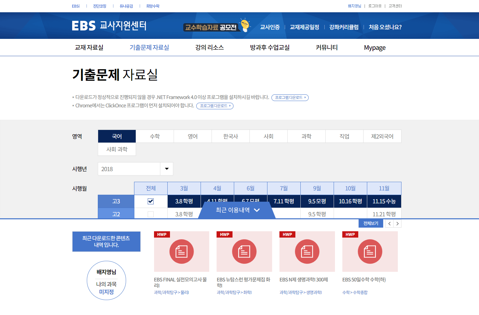Screen dimensions: 479x315
Task: Open the 방과후 수업교실 menu
Action: [x=270, y=48]
